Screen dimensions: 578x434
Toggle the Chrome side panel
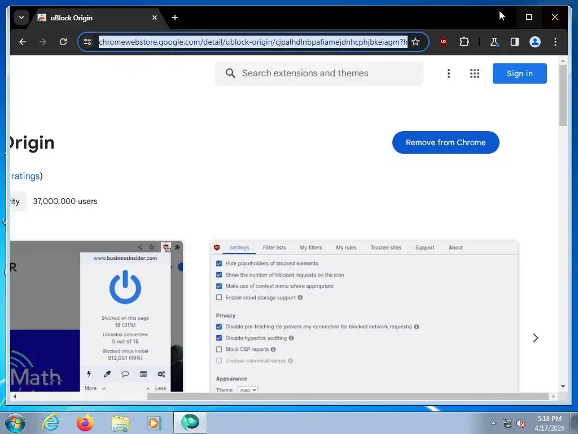point(515,42)
